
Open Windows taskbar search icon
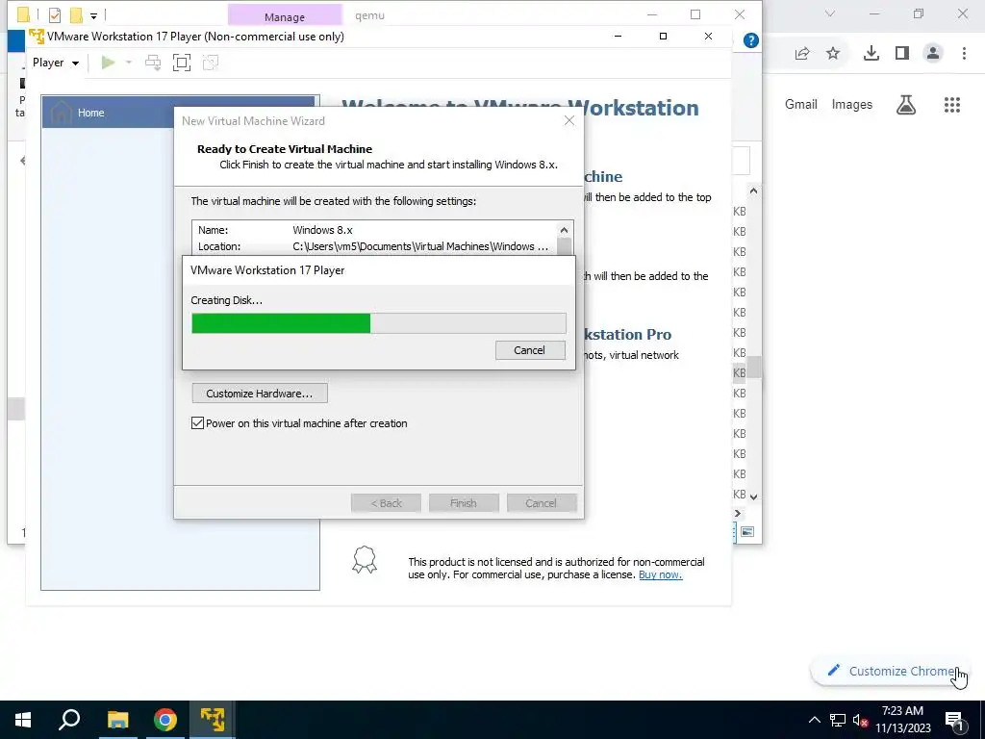[69, 720]
